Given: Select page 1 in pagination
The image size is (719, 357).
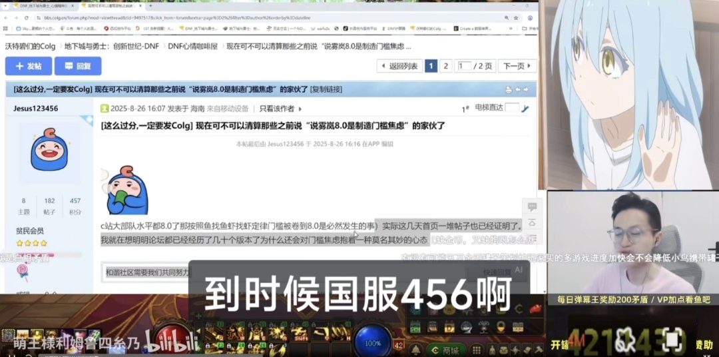Looking at the screenshot, I should point(431,66).
